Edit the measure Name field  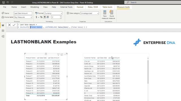23,13
